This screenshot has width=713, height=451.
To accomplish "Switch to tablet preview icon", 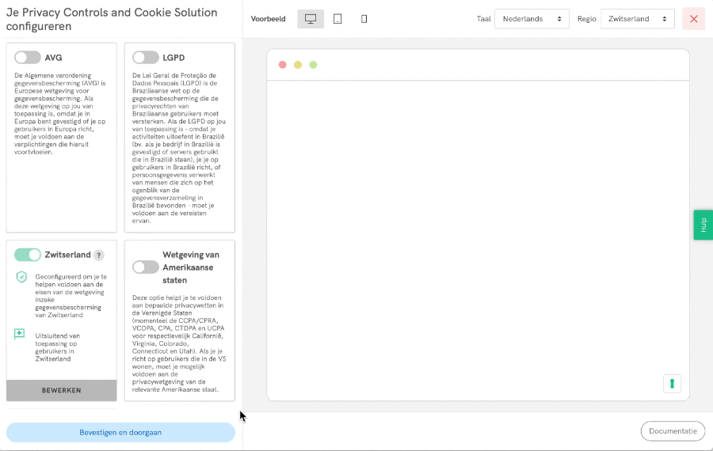I will click(337, 19).
